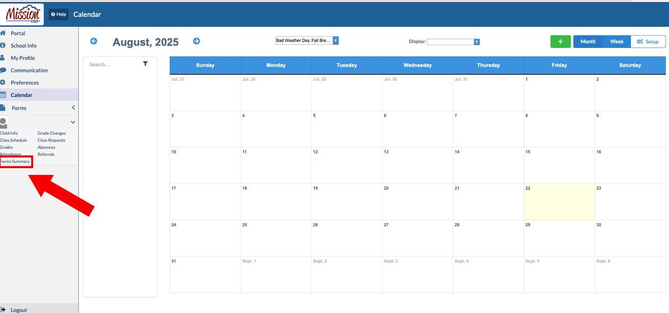The height and width of the screenshot is (313, 669).
Task: Click the Sept. 6 cell
Action: pyautogui.click(x=630, y=275)
